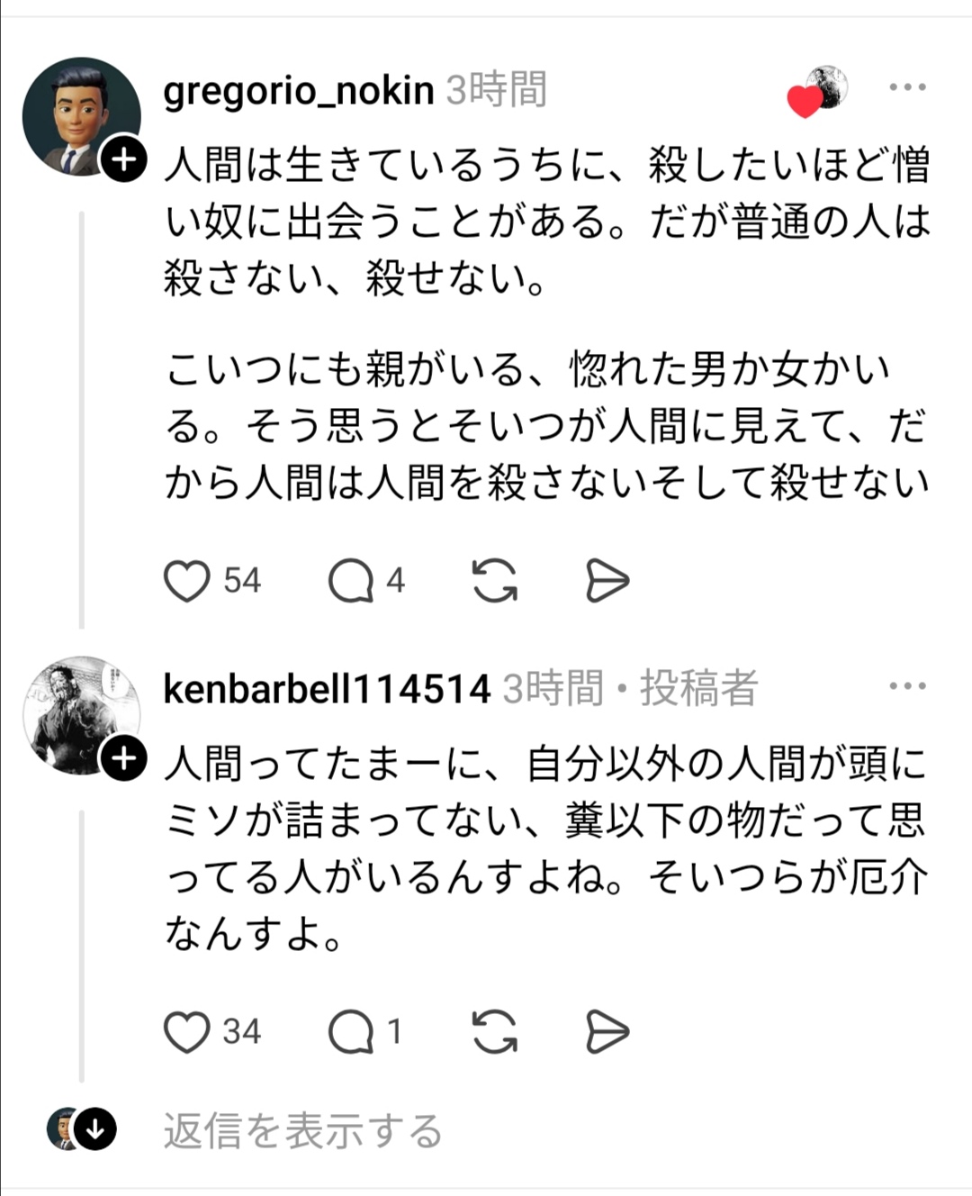Open kenbarbell114514's reply text for details

[x=545, y=848]
